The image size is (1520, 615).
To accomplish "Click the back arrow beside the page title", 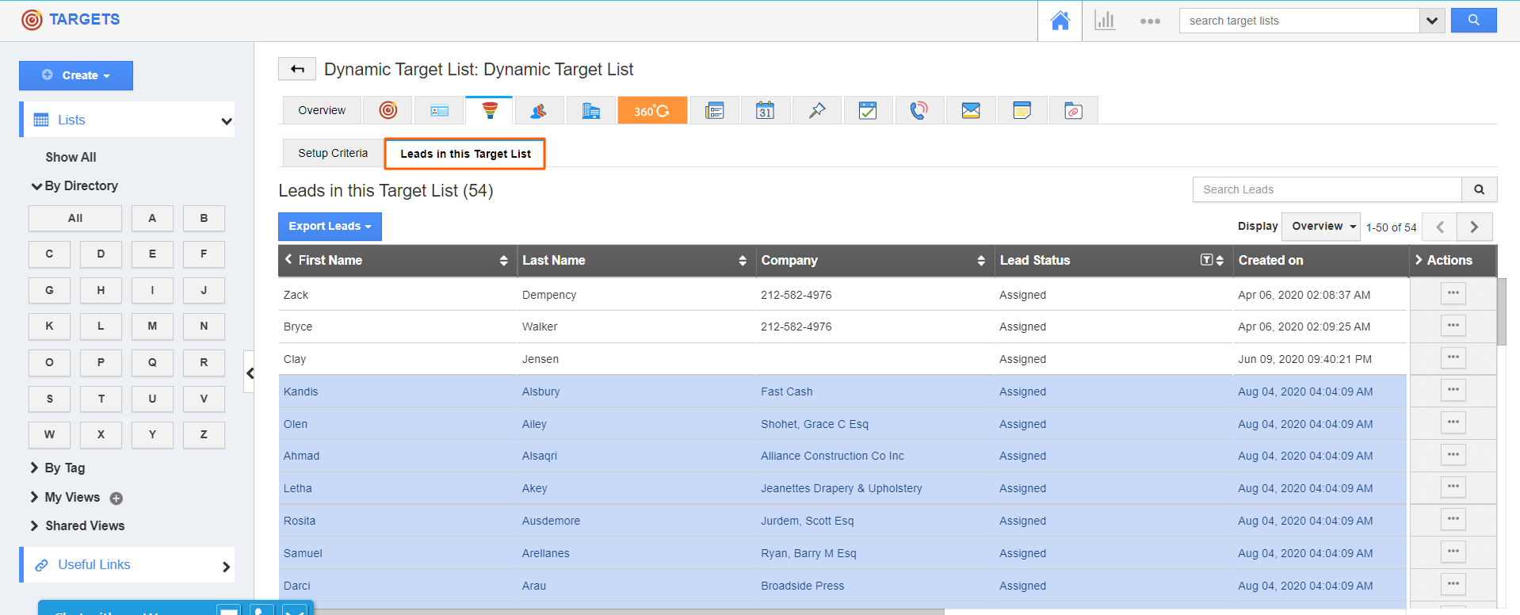I will [297, 70].
